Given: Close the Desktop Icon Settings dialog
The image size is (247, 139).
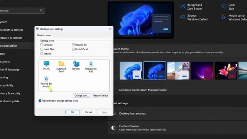Looking at the screenshot, I should click(x=110, y=29).
